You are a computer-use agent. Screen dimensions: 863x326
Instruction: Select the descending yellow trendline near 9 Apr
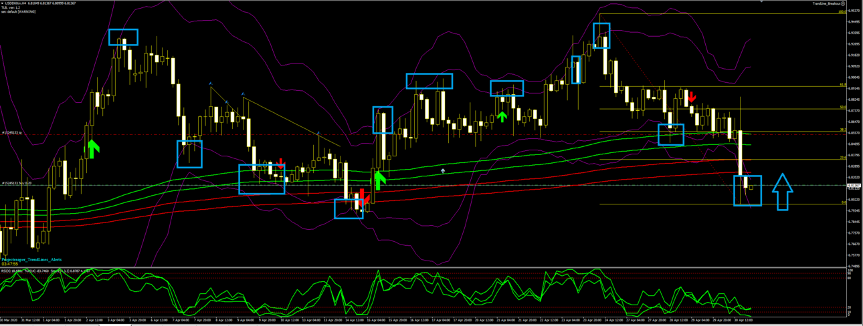tap(291, 122)
